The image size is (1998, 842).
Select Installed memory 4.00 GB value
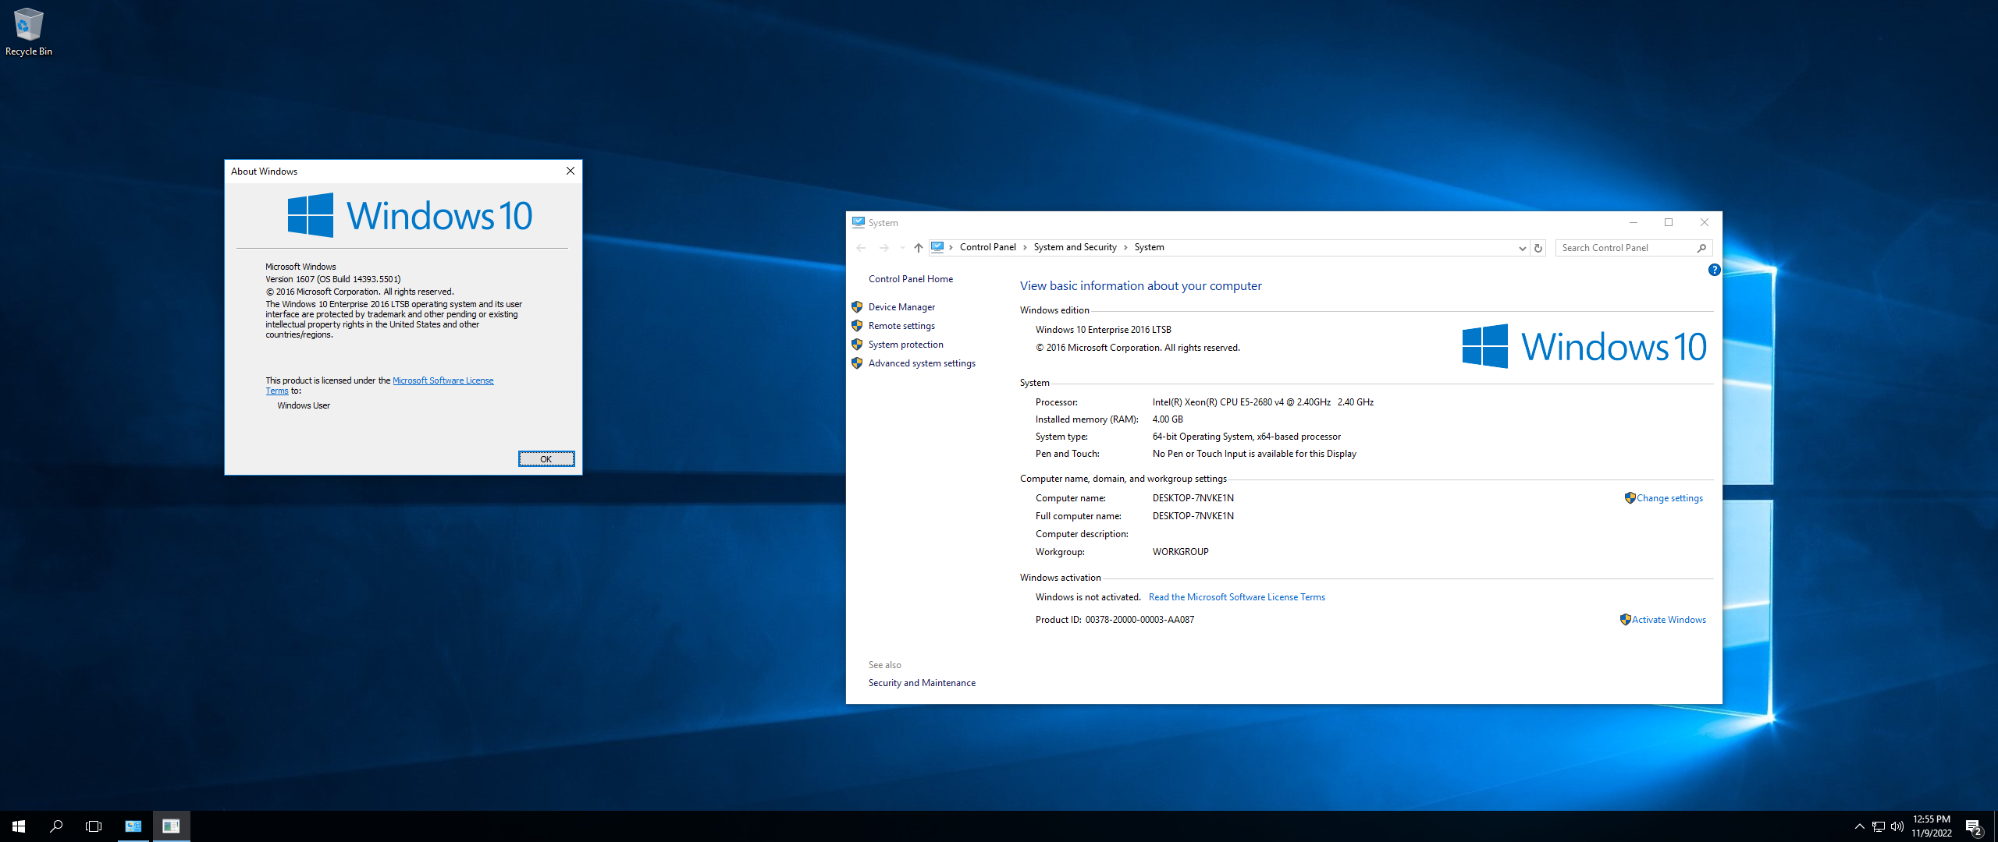[x=1168, y=419]
